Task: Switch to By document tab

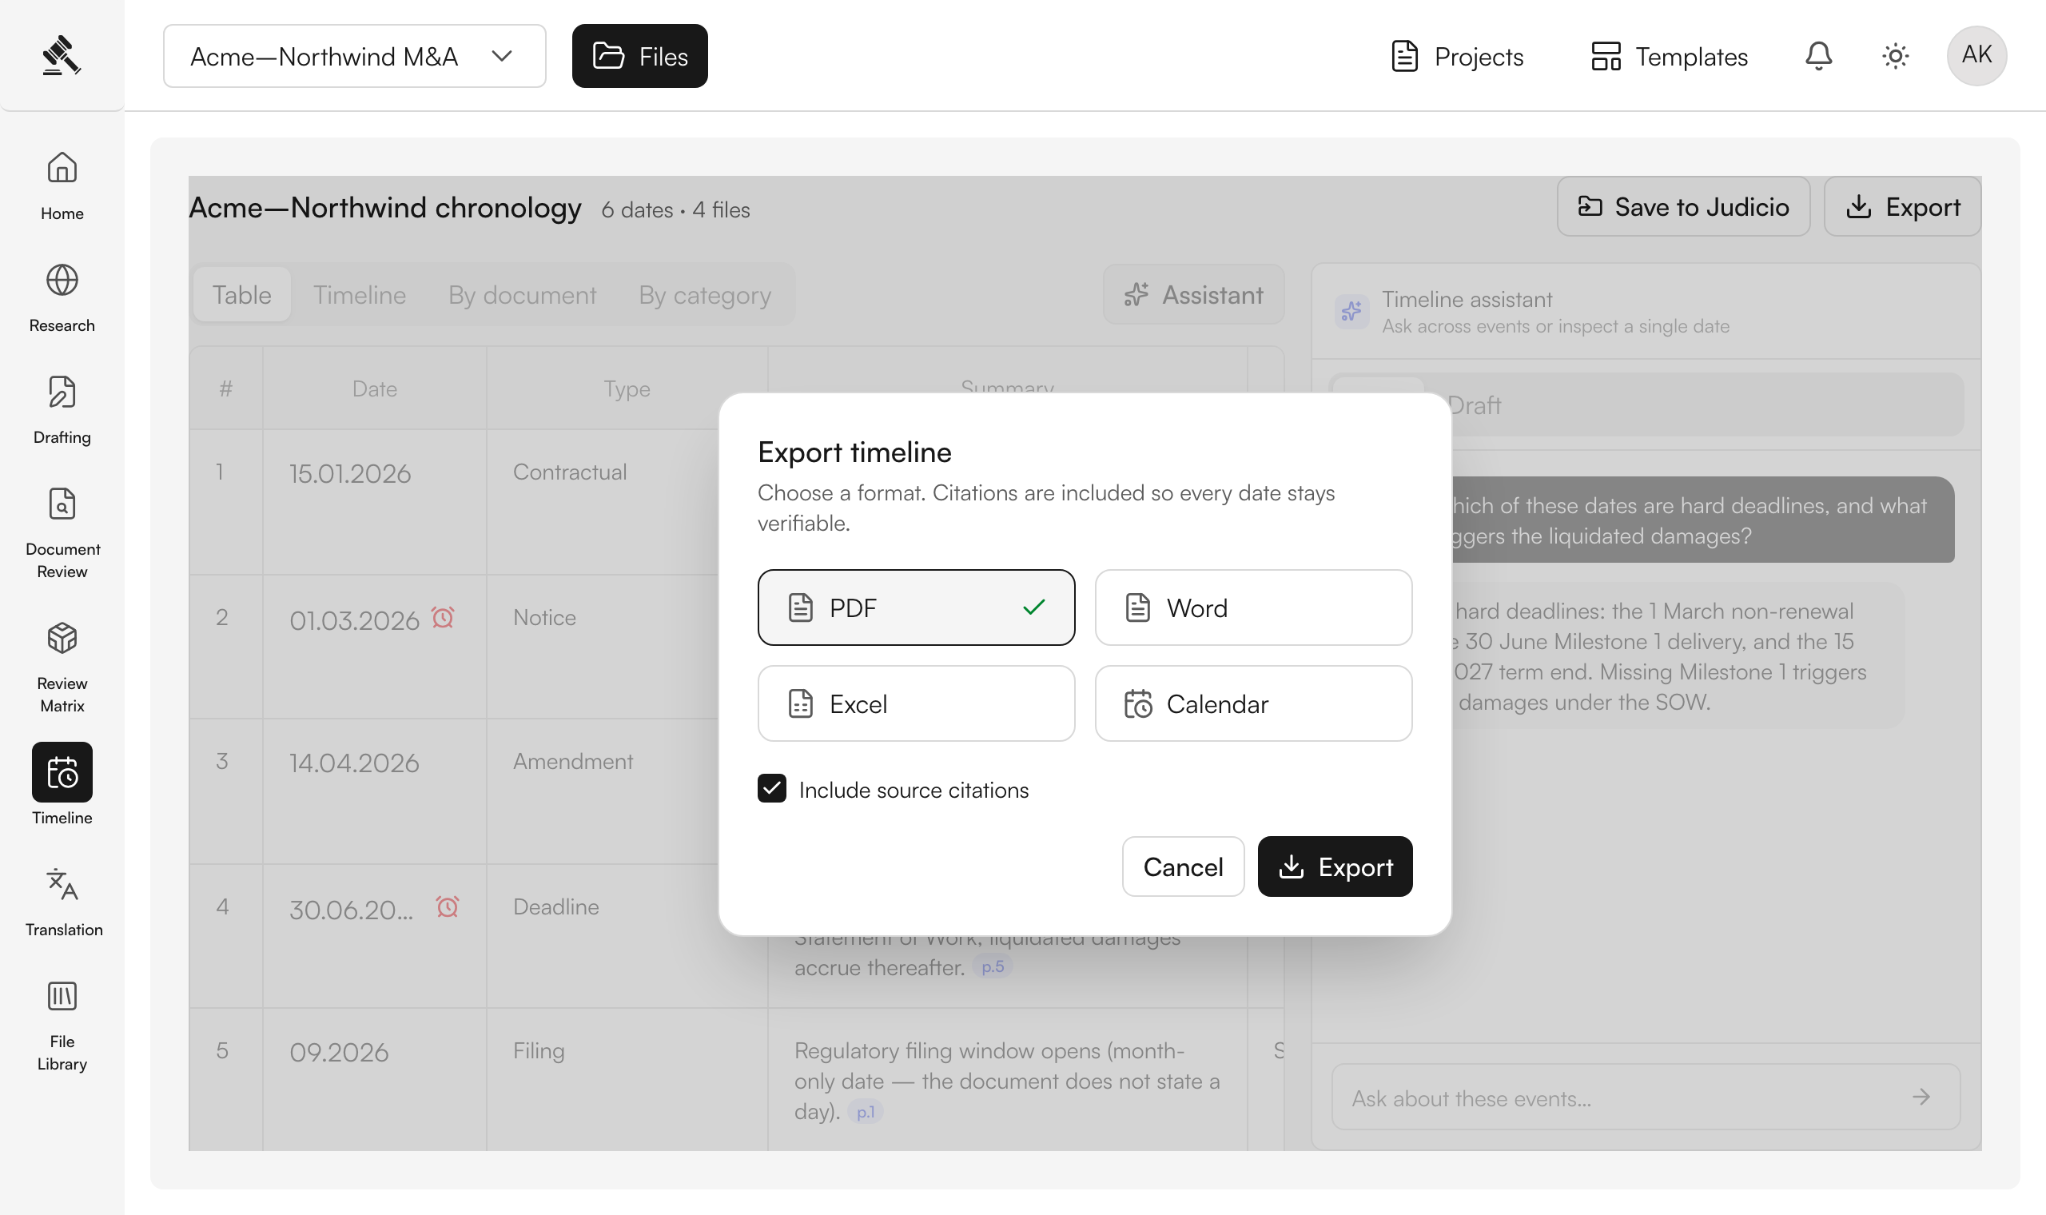Action: (x=522, y=294)
